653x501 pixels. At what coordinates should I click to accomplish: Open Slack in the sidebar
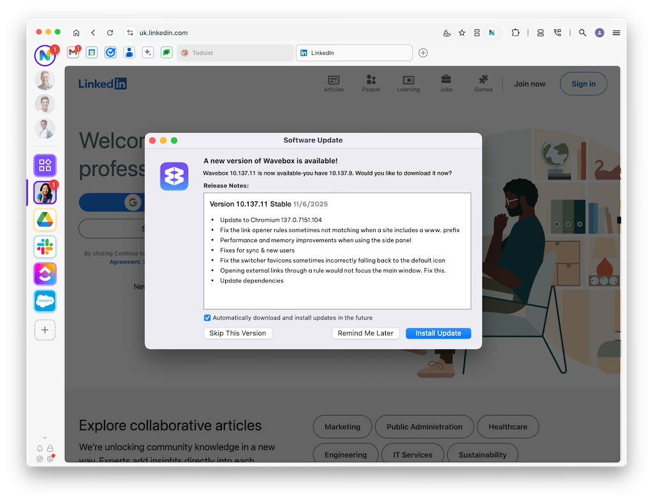click(x=45, y=247)
